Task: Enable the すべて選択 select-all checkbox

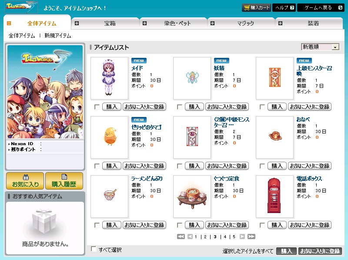Action: tap(94, 249)
